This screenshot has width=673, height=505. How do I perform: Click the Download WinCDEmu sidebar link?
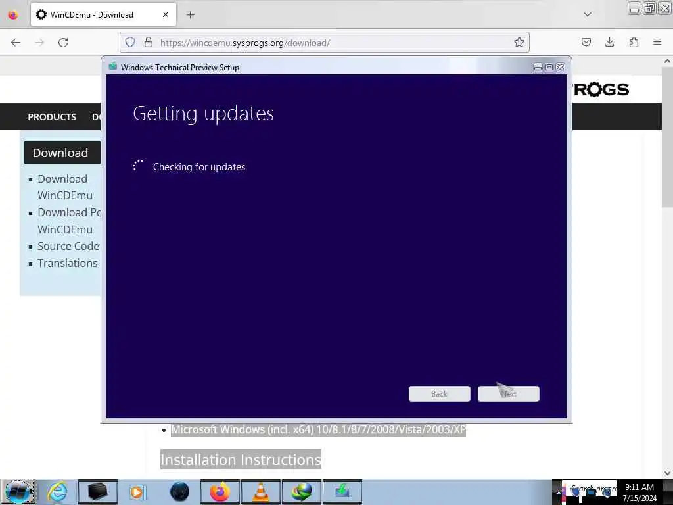(x=65, y=187)
